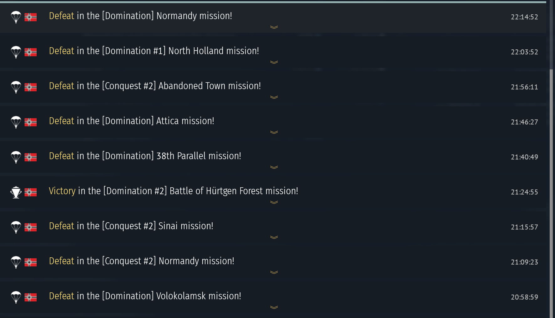Expand details under Battle of Hürtgen Forest

[x=274, y=202]
